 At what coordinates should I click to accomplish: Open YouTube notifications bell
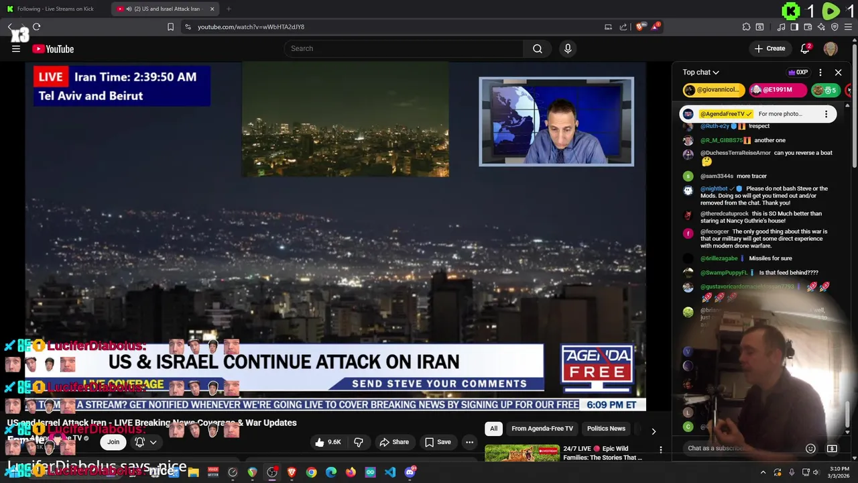(806, 48)
